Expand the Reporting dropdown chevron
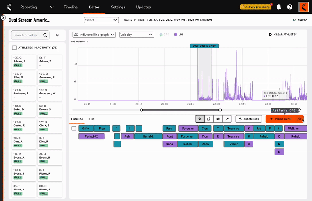 click(52, 7)
